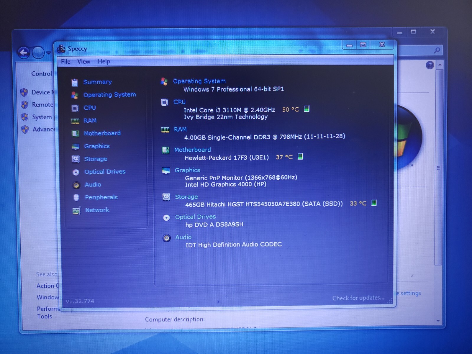Click the Forward arrow in Control Panel window
This screenshot has height=354, width=472.
tap(38, 53)
